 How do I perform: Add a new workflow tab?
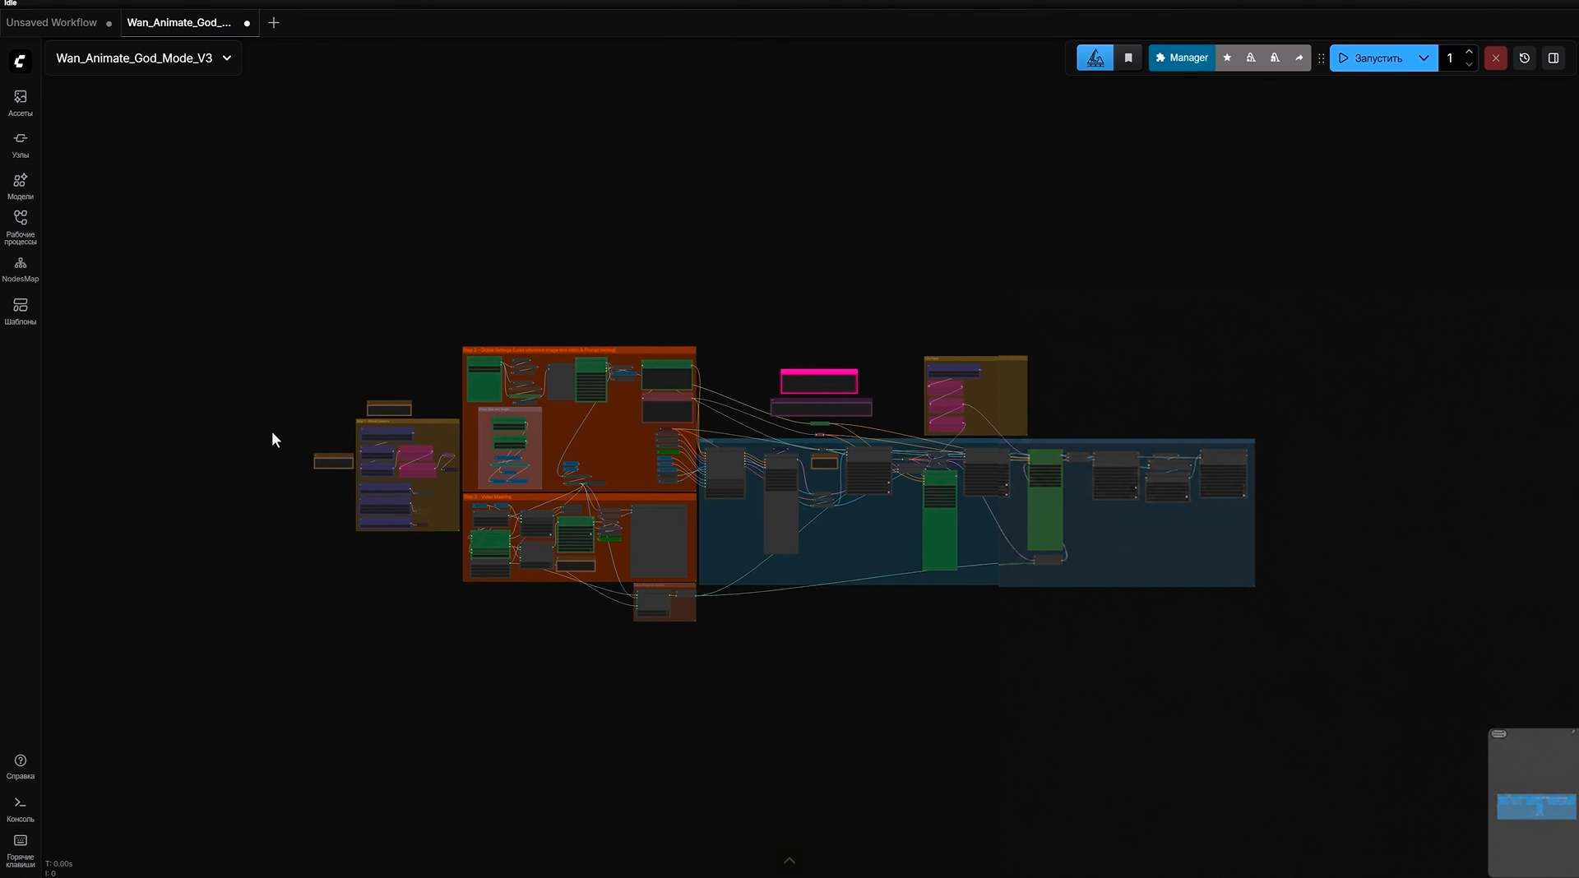coord(274,23)
